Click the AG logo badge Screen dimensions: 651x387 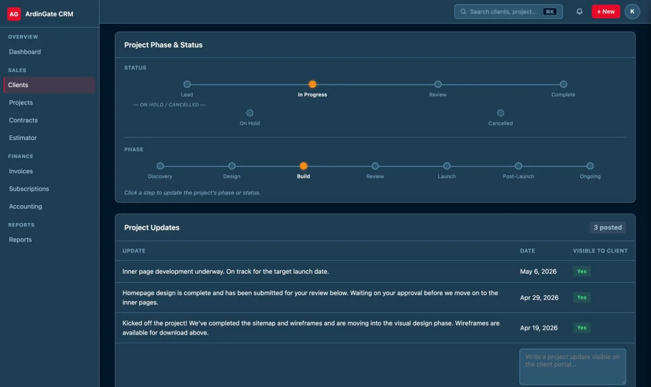(x=14, y=14)
